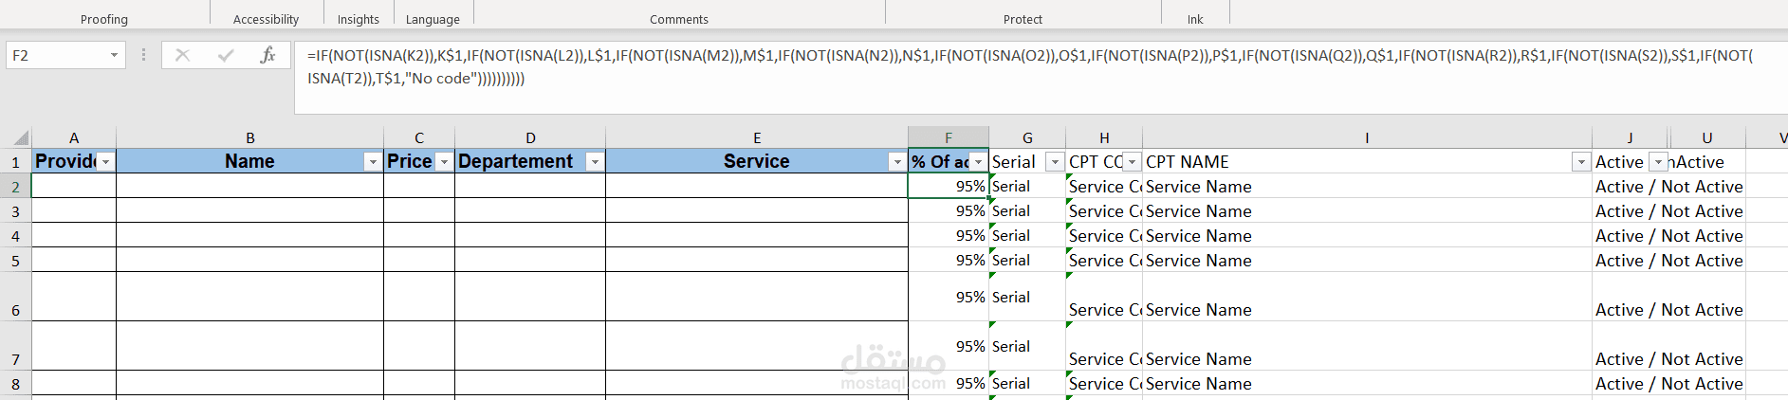Click the Language group label
Viewport: 1788px width, 400px height.
pos(433,19)
